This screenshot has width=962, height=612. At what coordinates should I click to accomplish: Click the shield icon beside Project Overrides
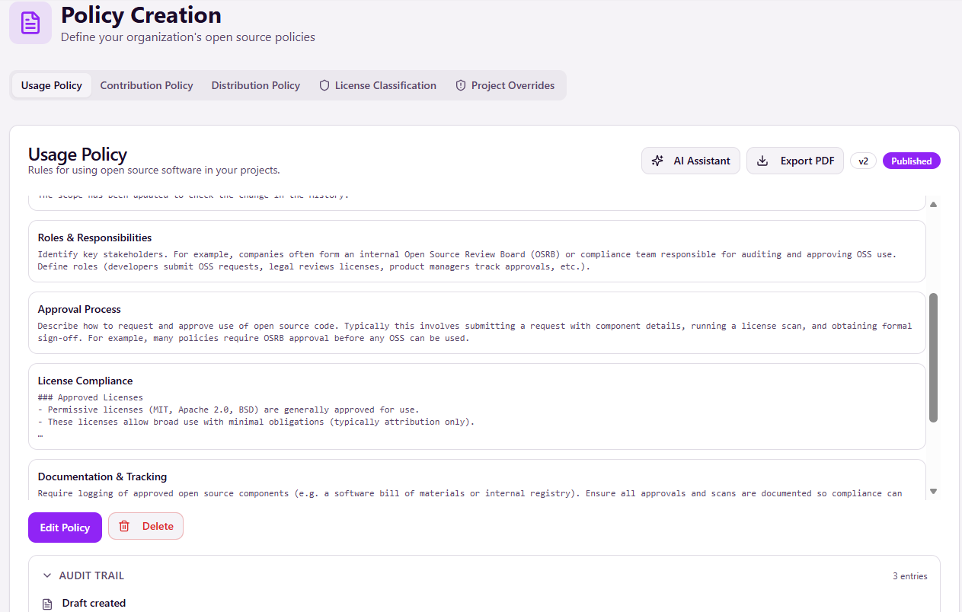[461, 85]
